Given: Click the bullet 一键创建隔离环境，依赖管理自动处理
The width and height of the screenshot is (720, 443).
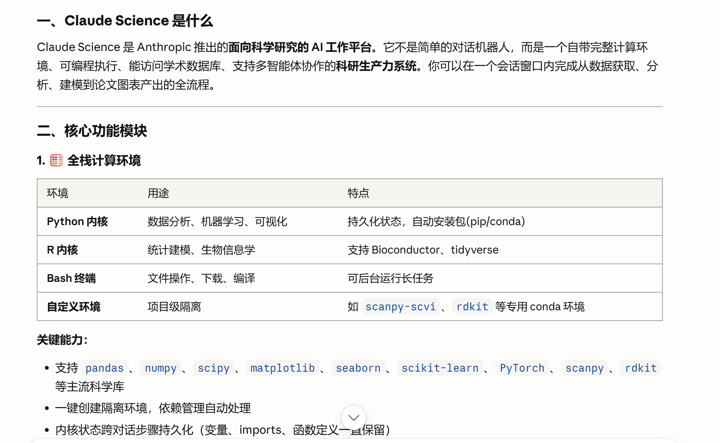Looking at the screenshot, I should pos(153,408).
